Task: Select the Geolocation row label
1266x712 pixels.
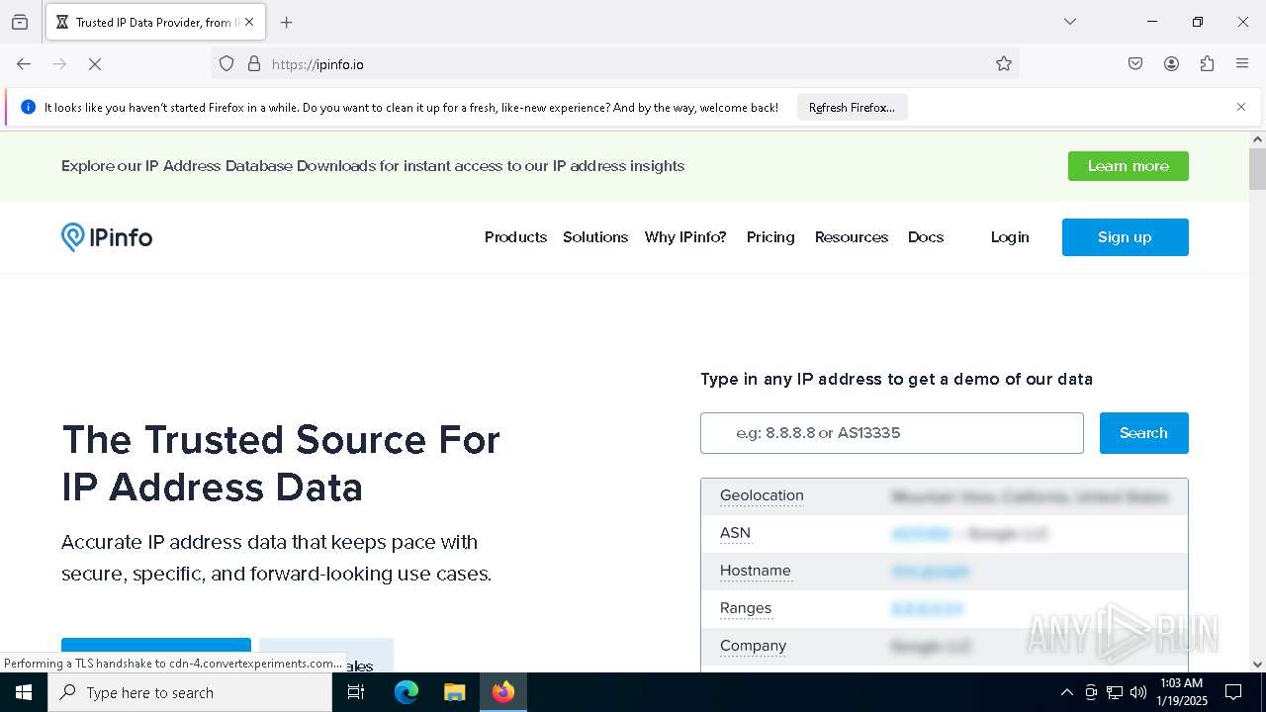Action: coord(762,495)
